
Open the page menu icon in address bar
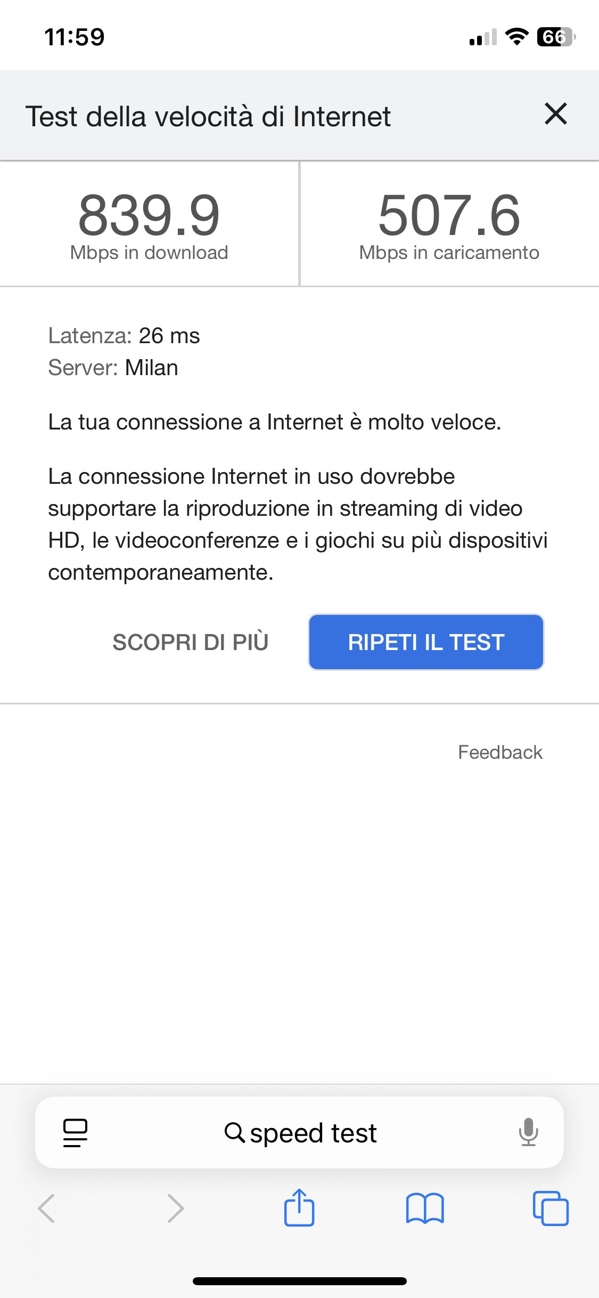click(x=75, y=1132)
